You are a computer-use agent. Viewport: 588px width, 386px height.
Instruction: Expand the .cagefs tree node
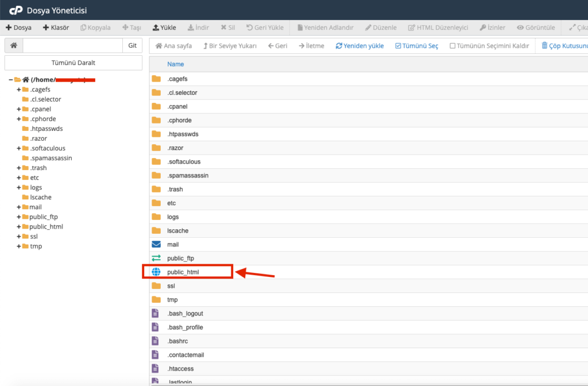[18, 89]
